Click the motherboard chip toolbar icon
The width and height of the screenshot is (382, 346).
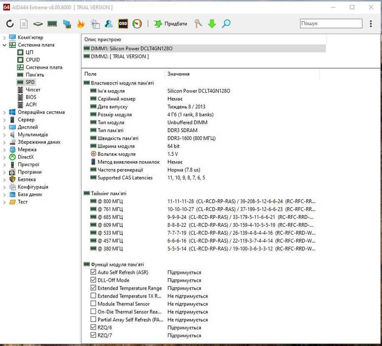pos(38,24)
